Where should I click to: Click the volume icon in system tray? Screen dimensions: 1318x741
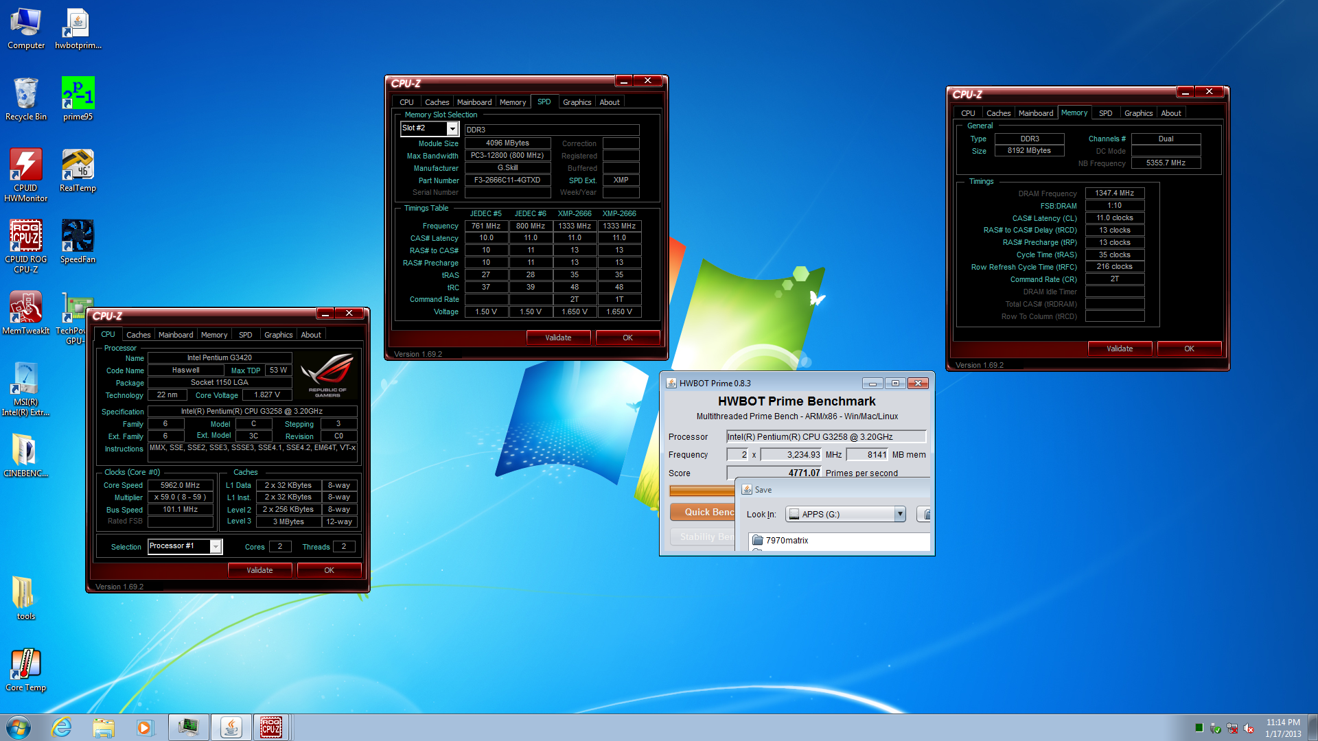[x=1249, y=728]
